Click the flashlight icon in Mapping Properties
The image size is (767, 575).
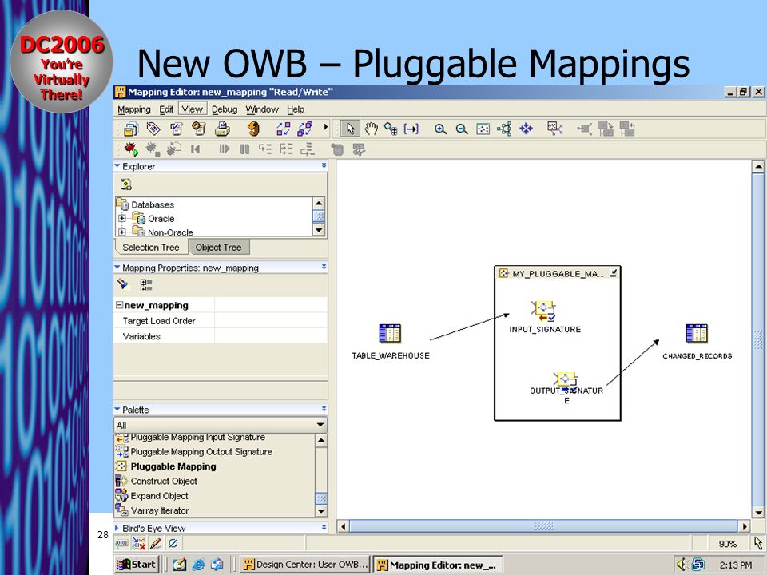coord(123,284)
